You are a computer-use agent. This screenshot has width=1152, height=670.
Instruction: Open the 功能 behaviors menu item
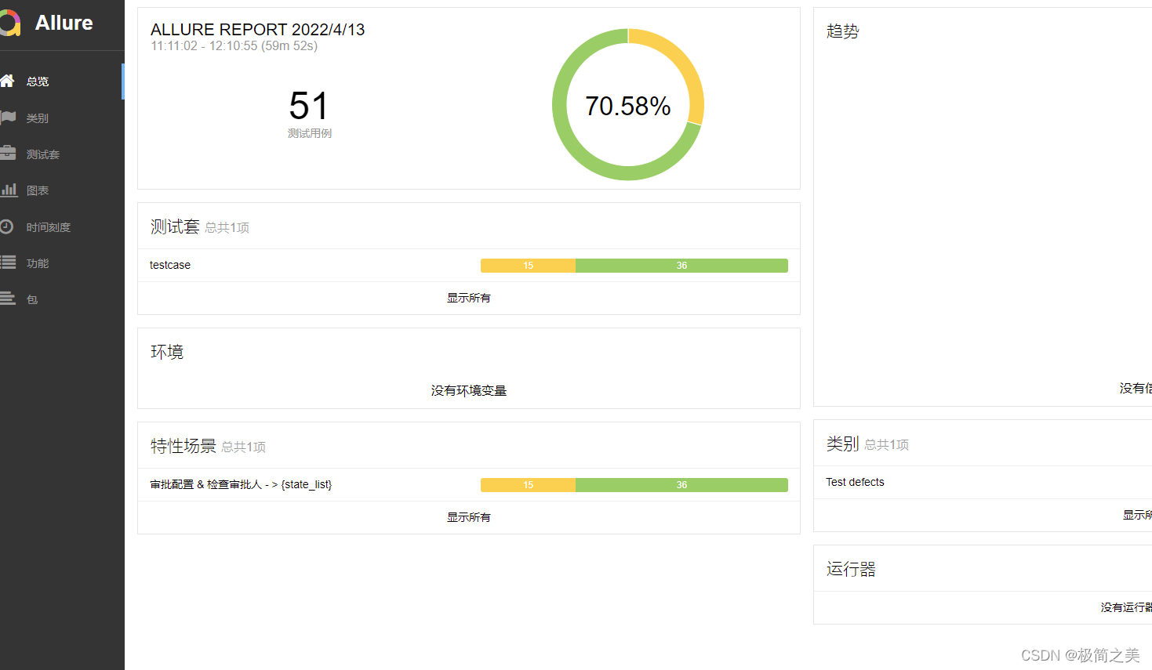point(62,263)
